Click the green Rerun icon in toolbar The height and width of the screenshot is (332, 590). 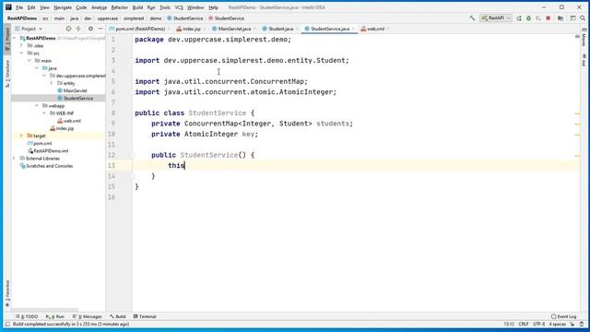coord(519,18)
